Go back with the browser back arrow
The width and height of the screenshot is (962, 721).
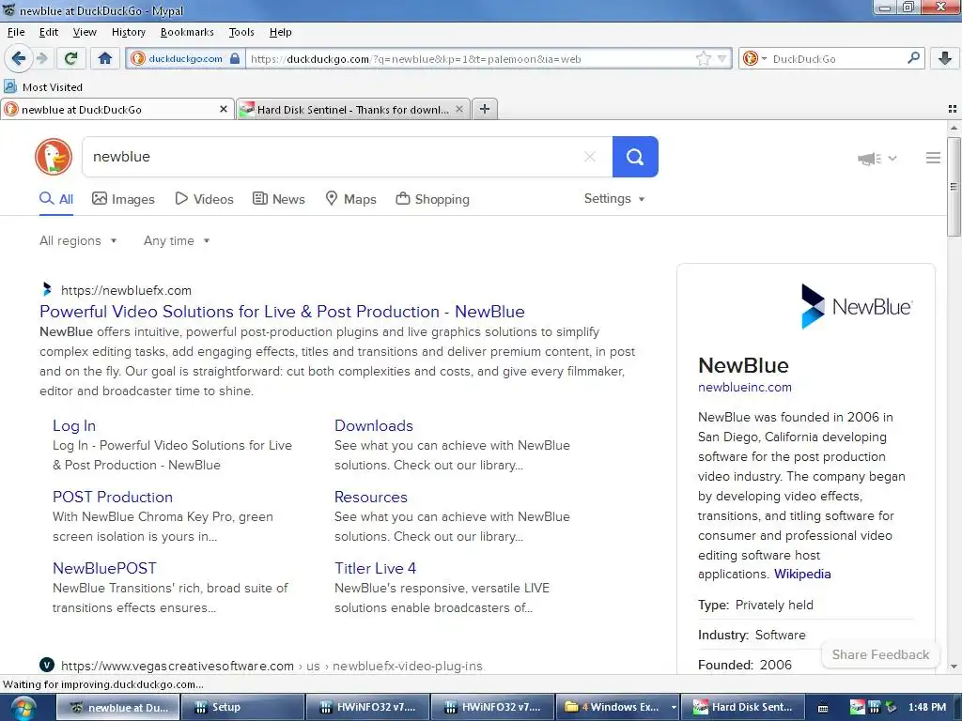[x=18, y=58]
